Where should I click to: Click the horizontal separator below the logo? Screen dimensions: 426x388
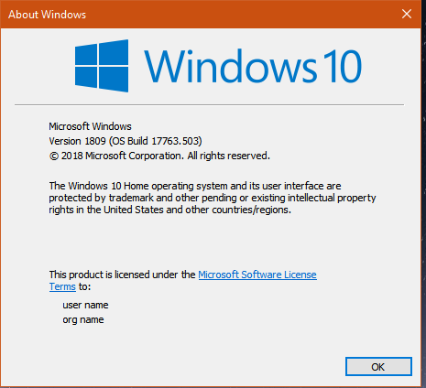pos(209,104)
